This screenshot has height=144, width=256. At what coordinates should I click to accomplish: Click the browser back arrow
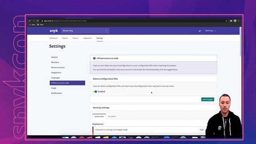pyautogui.click(x=30, y=21)
